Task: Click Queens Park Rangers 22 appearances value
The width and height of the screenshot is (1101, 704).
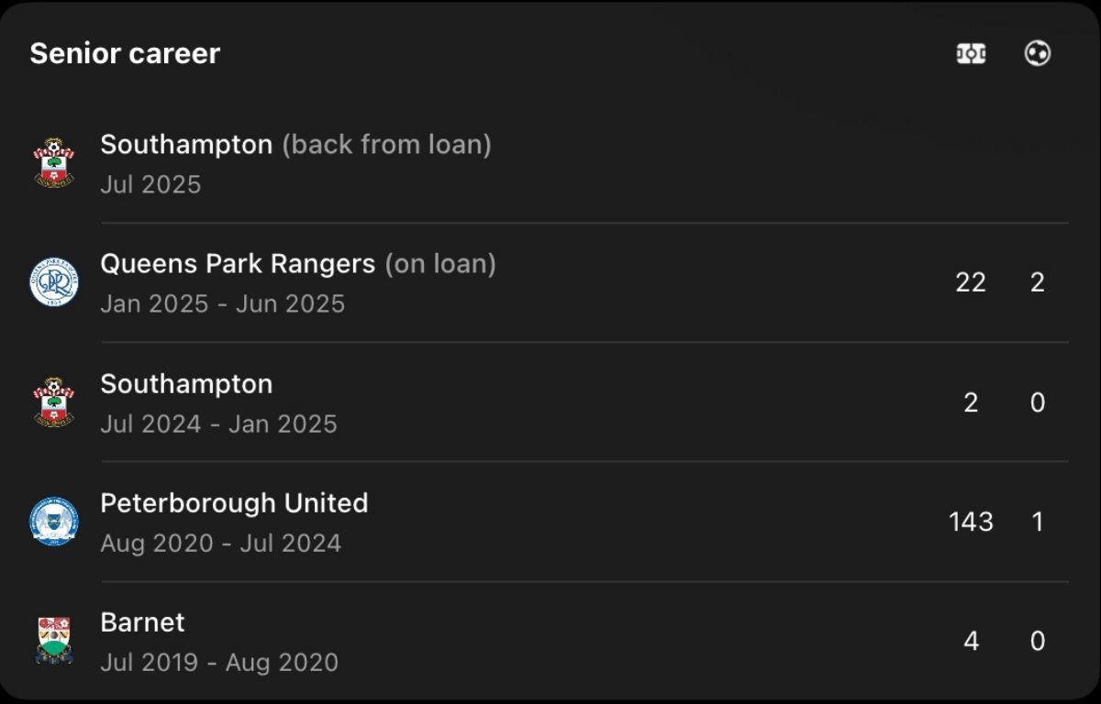Action: (x=971, y=282)
